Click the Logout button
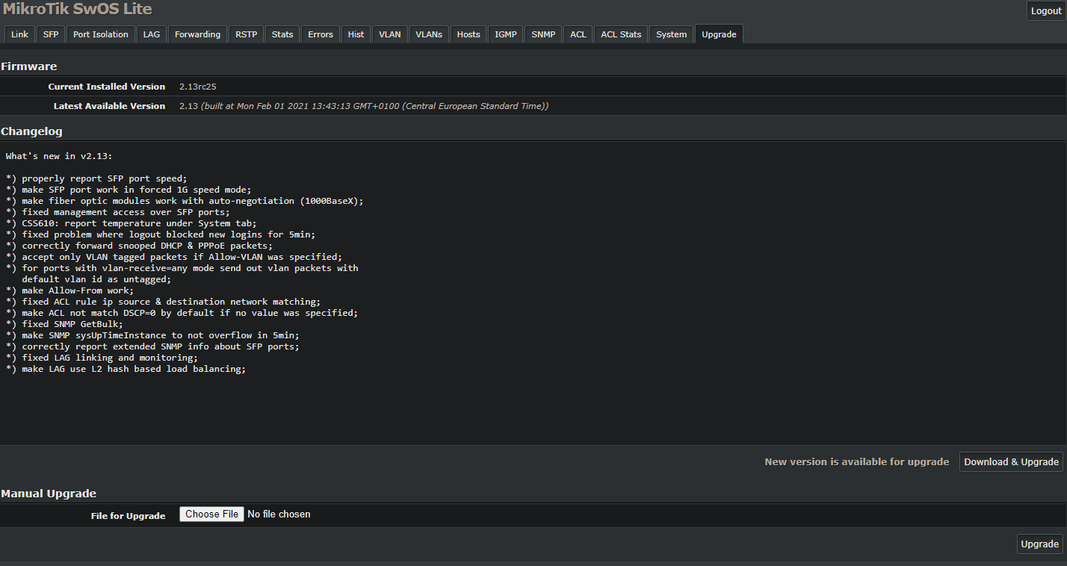 [x=1045, y=10]
